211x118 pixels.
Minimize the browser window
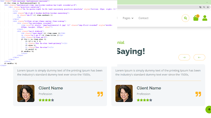pos(207,2)
